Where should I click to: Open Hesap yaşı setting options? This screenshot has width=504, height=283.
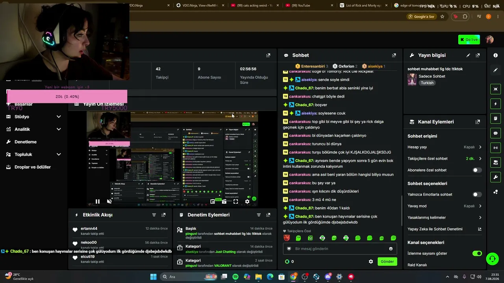coord(445,147)
